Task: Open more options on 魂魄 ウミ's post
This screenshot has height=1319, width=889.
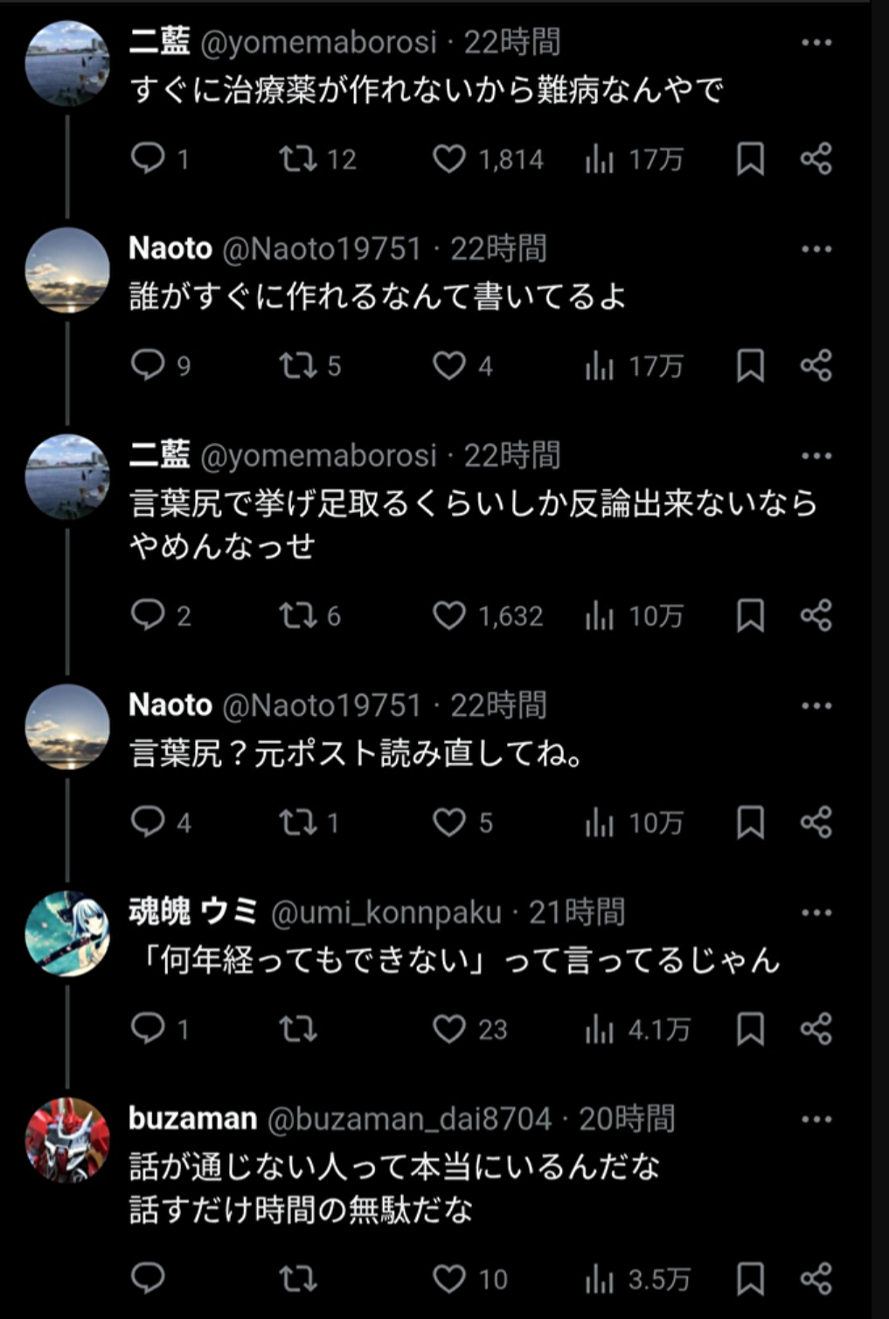Action: click(816, 913)
